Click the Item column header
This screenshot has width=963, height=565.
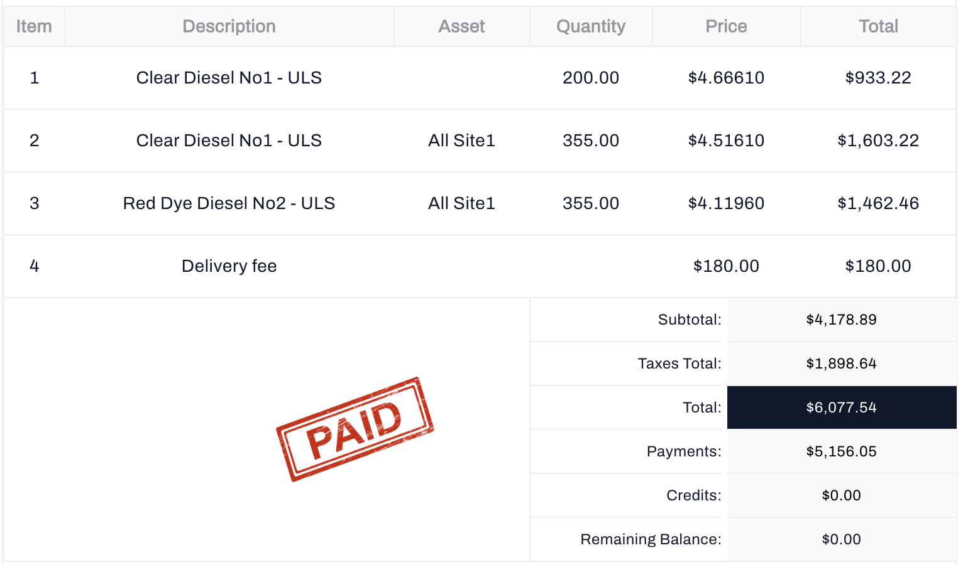(x=34, y=26)
